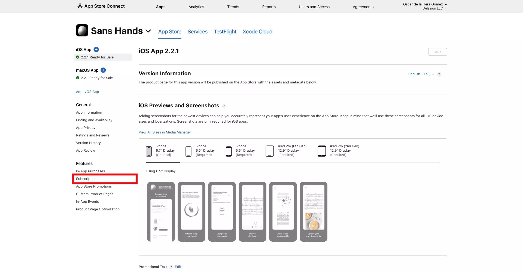Open Ratings and Reviews
The width and height of the screenshot is (523, 271).
[x=93, y=135]
